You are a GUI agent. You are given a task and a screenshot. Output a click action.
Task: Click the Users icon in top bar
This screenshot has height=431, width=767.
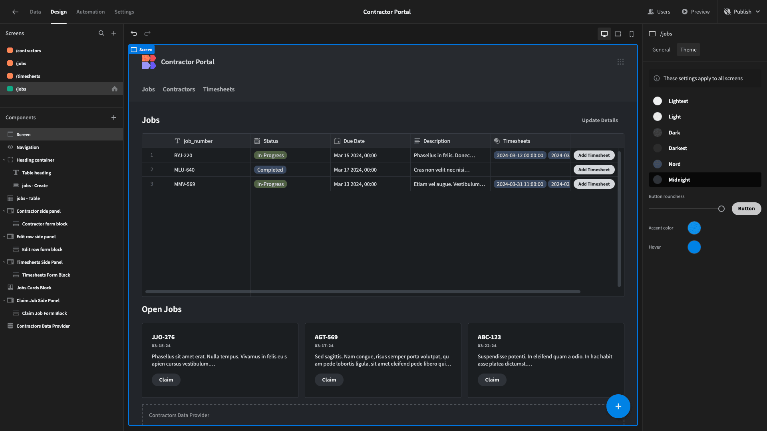click(x=651, y=12)
